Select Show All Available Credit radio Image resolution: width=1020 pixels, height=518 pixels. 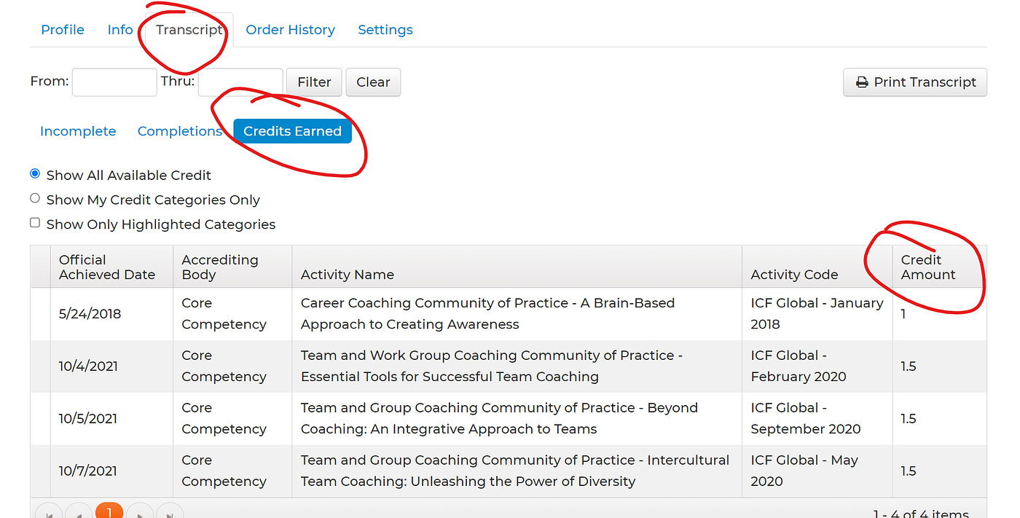[35, 174]
